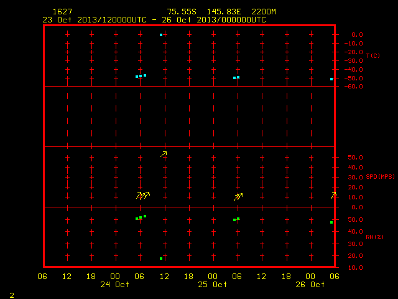398x299 pixels.
Task: Click the green humidity point at the right edge
Action: click(x=331, y=222)
